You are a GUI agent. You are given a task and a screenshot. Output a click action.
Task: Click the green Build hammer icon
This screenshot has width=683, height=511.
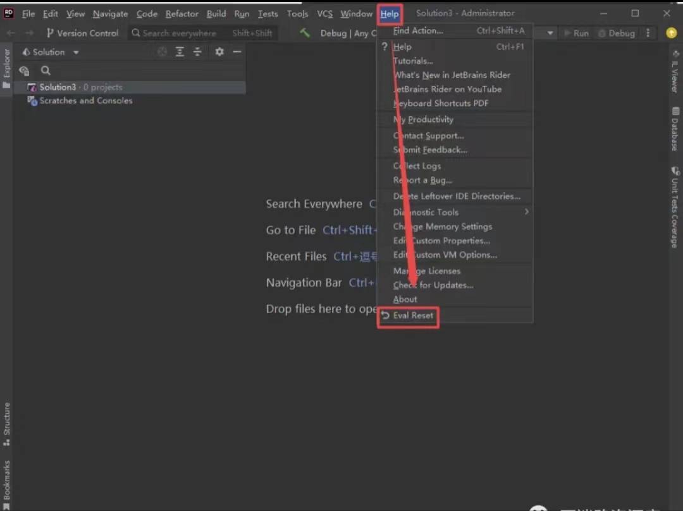(x=305, y=33)
